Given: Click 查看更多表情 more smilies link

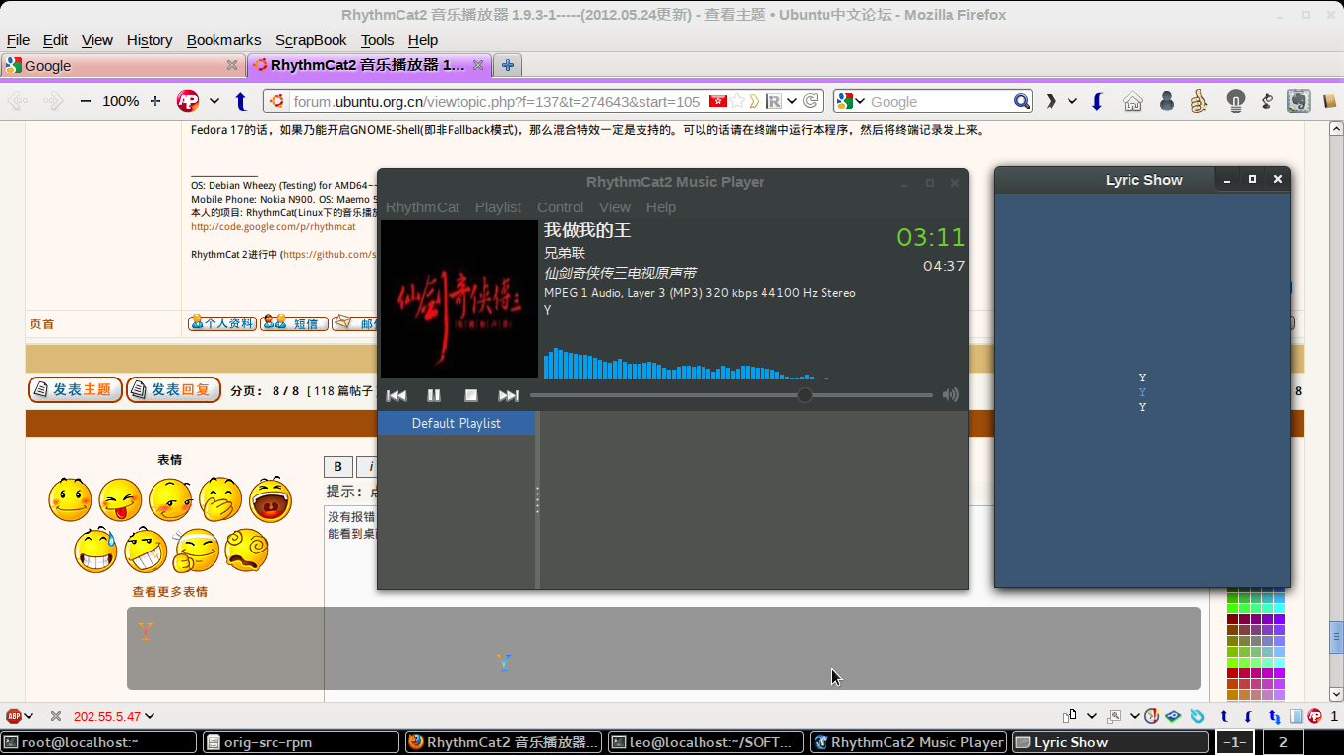Looking at the screenshot, I should [x=170, y=592].
